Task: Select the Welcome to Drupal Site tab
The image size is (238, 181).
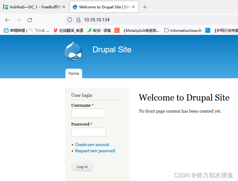Action: coord(104,7)
